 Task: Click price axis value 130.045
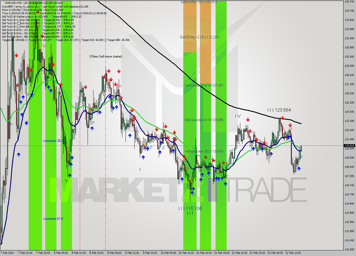pos(349,57)
